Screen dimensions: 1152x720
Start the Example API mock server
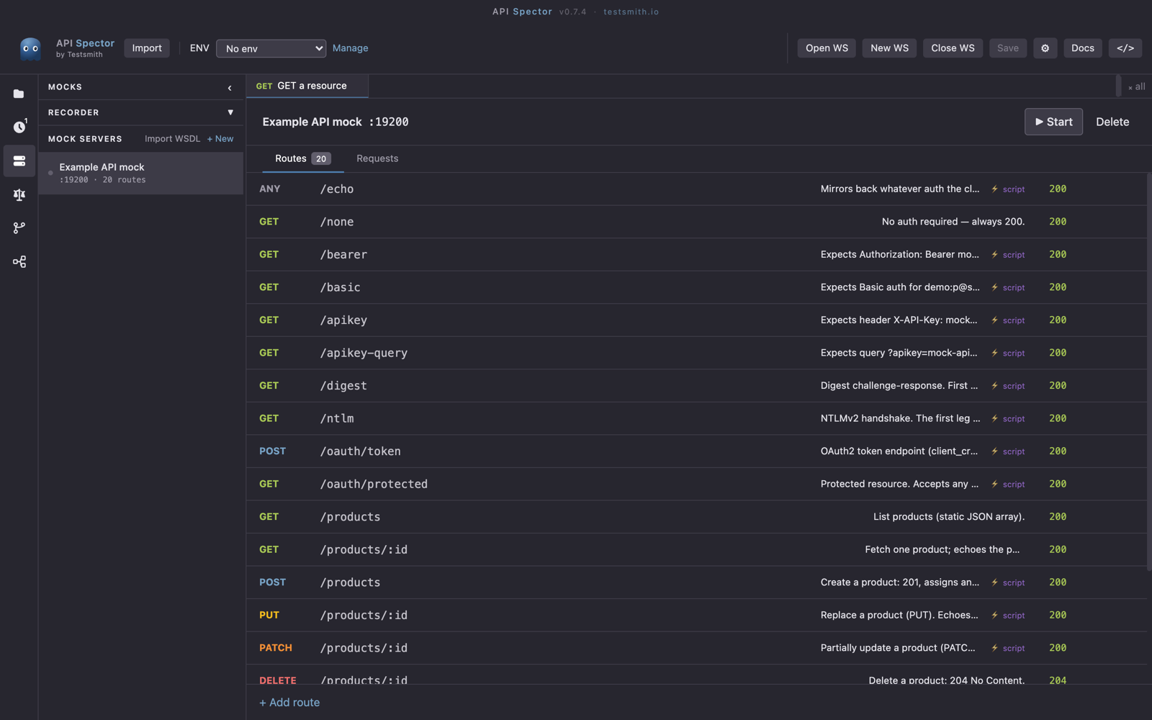(1053, 122)
